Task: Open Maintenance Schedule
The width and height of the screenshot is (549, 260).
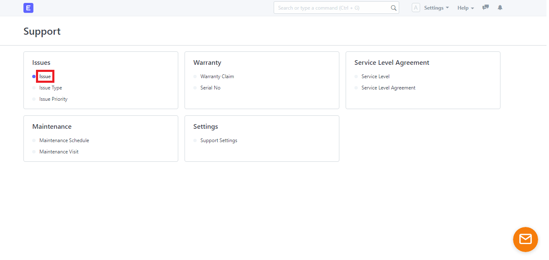Action: click(x=64, y=140)
